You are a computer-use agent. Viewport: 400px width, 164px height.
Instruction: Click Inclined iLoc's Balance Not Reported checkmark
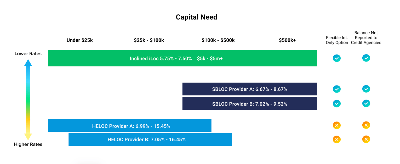[x=366, y=58]
